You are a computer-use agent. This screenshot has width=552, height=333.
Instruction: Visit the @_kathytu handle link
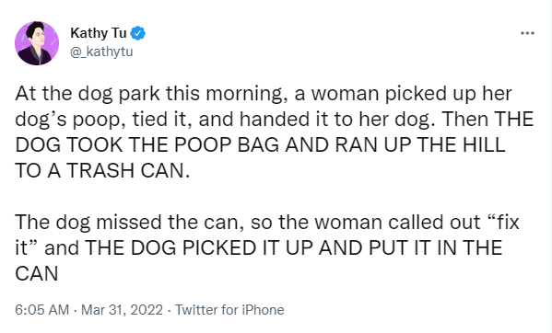[101, 52]
